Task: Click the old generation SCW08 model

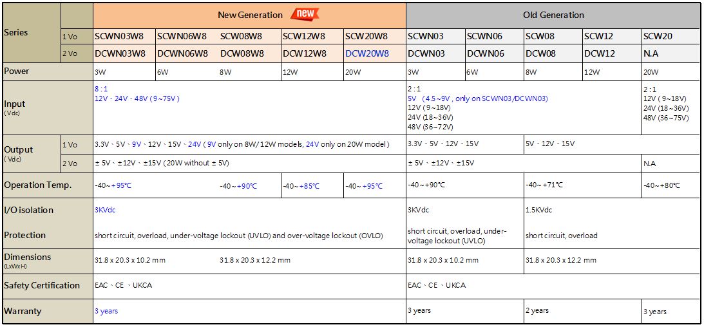Action: [x=540, y=36]
